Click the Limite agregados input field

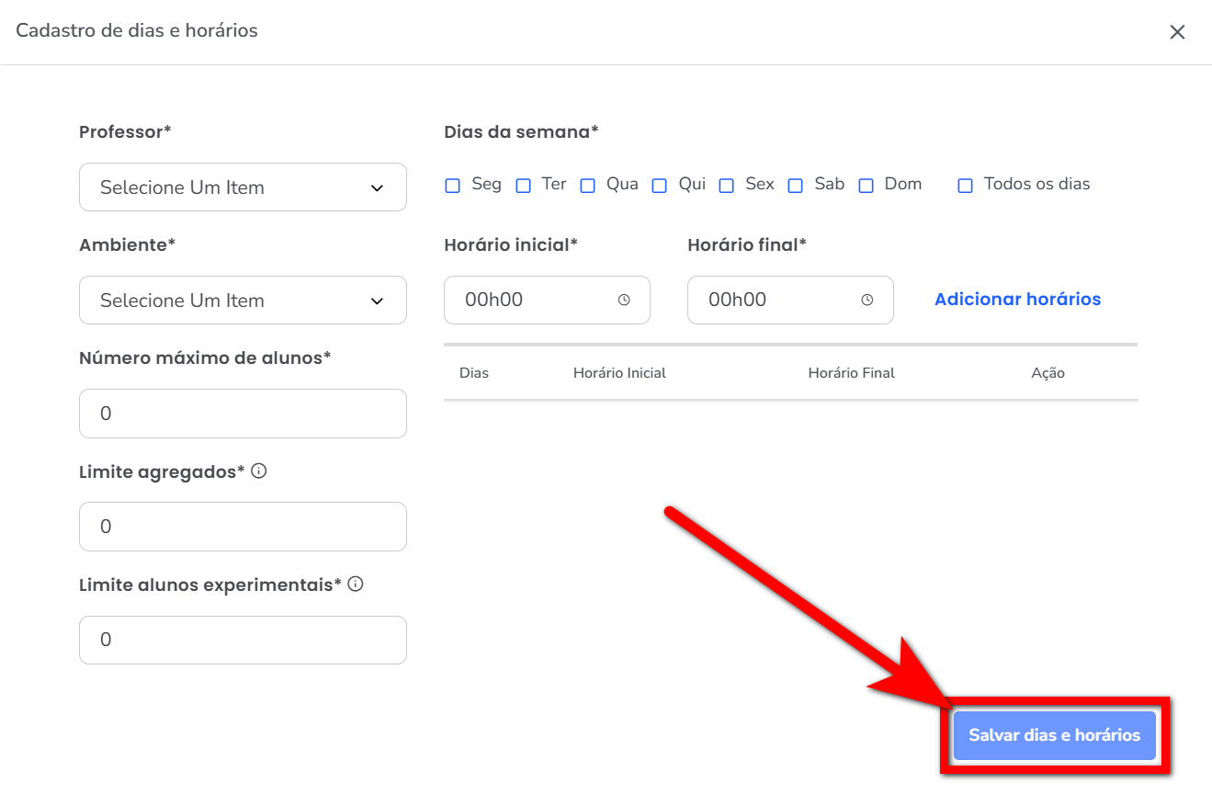pyautogui.click(x=243, y=527)
